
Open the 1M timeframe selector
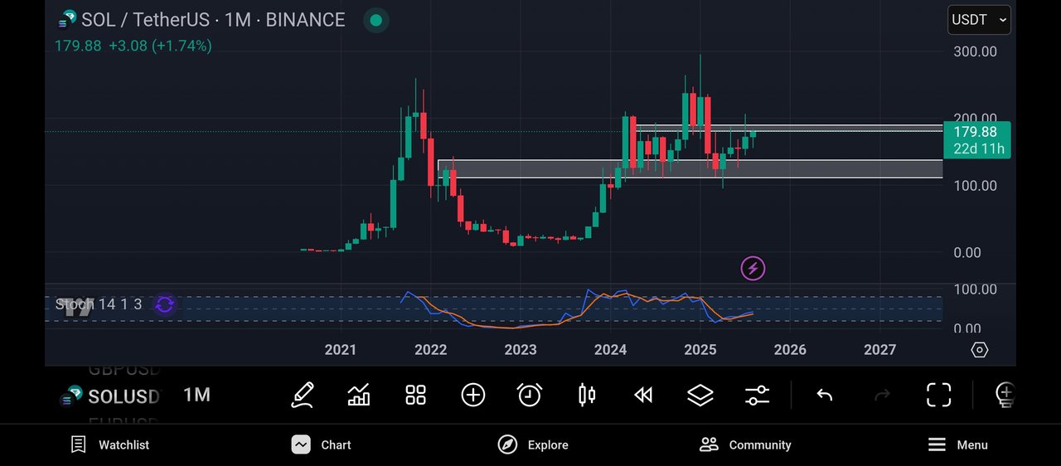click(x=196, y=395)
